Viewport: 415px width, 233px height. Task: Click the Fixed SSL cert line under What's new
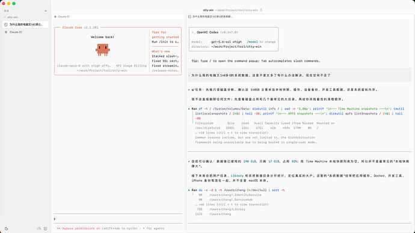165,61
